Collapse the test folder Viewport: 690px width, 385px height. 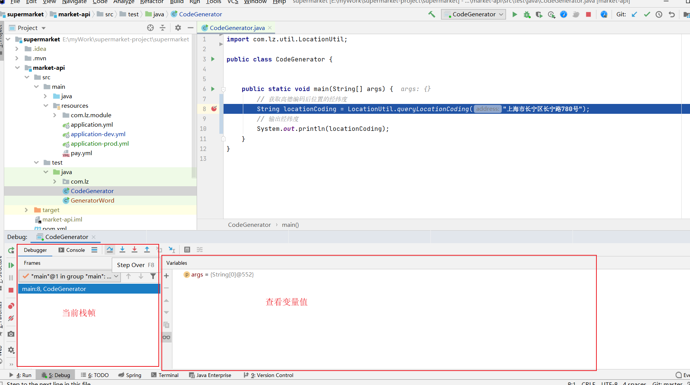(x=36, y=162)
